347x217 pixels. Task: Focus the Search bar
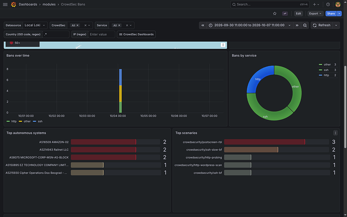[270, 5]
